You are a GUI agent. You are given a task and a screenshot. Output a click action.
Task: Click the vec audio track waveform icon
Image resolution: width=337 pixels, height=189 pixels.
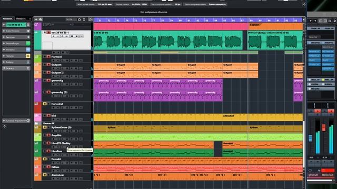(x=36, y=33)
